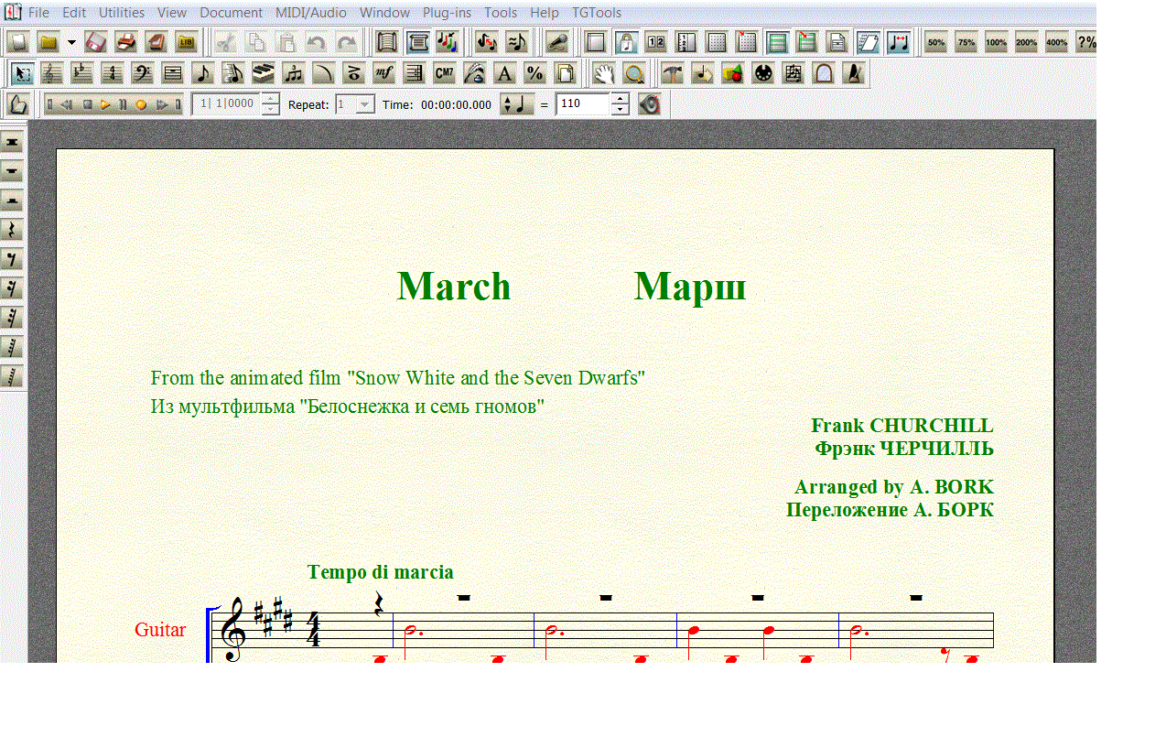
Task: Pick the Smart Shape slur tool
Action: point(322,73)
